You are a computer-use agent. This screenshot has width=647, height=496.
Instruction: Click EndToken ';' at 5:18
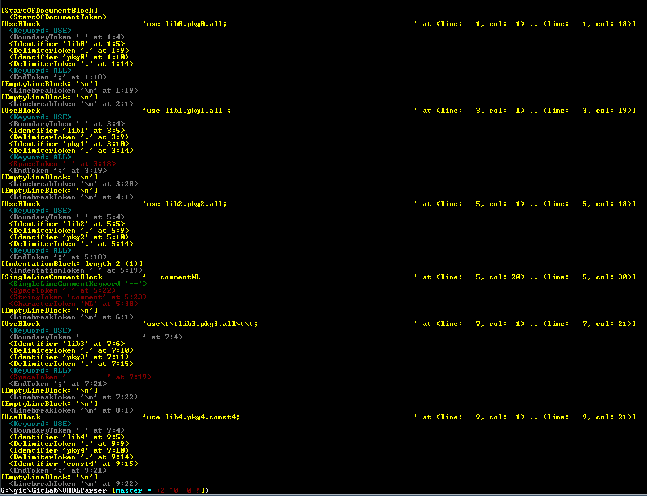pos(58,257)
